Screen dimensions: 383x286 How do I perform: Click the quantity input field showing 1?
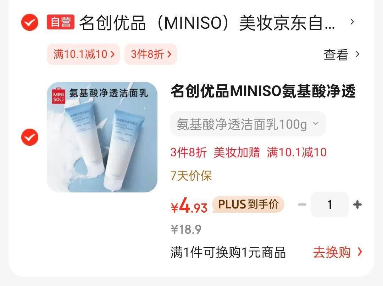coord(330,204)
